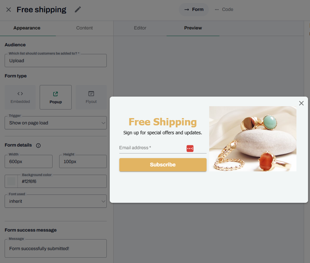Select the Popup form type
310x263 pixels.
pos(56,97)
